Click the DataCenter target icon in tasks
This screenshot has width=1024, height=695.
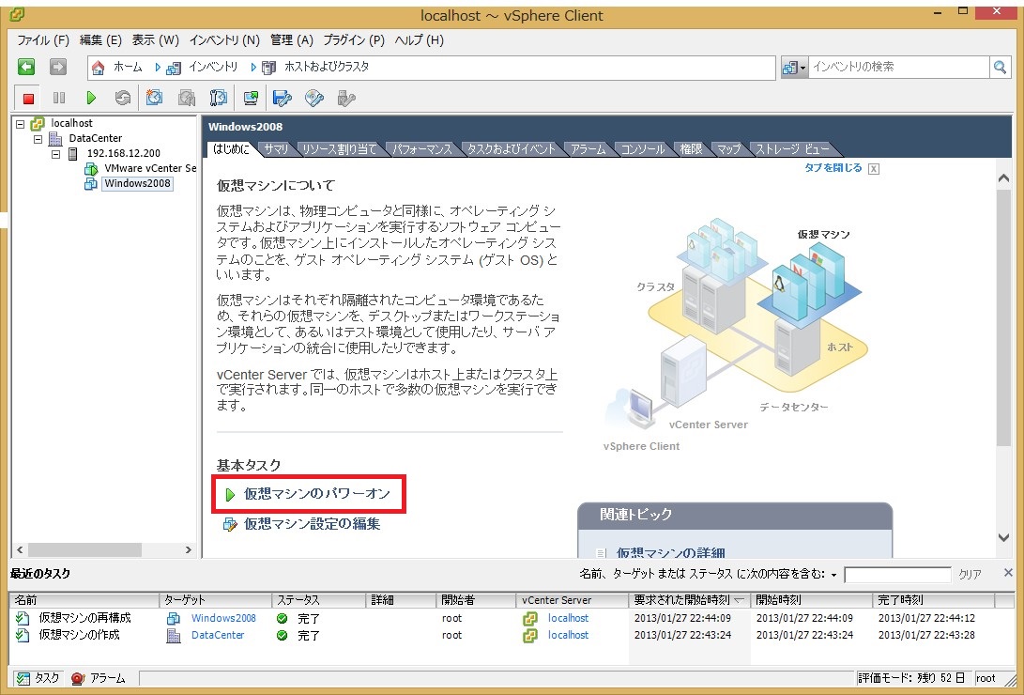[x=174, y=635]
